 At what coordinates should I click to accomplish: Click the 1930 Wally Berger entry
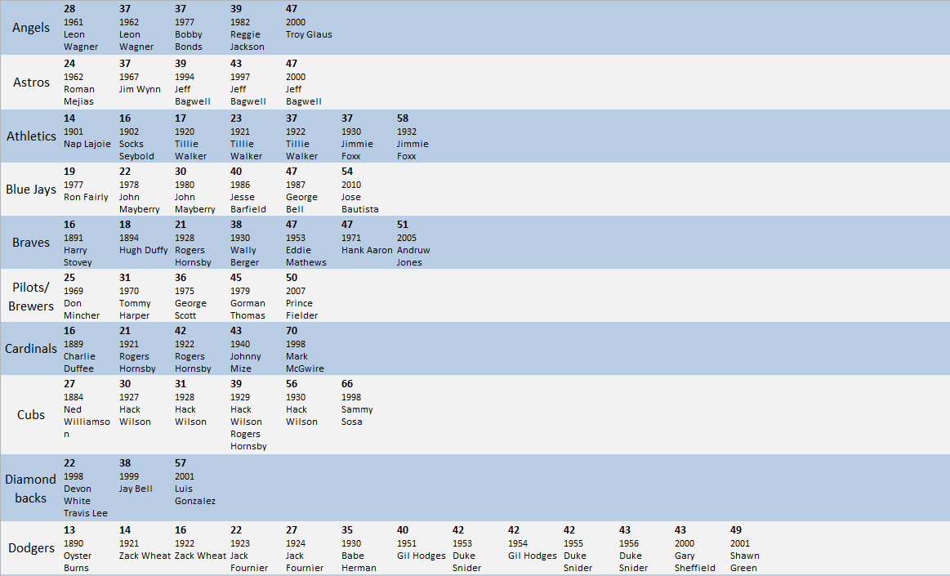coord(245,243)
